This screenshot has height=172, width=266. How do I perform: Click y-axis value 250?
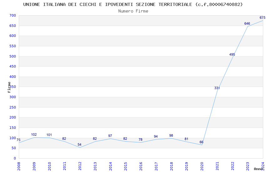(13, 108)
